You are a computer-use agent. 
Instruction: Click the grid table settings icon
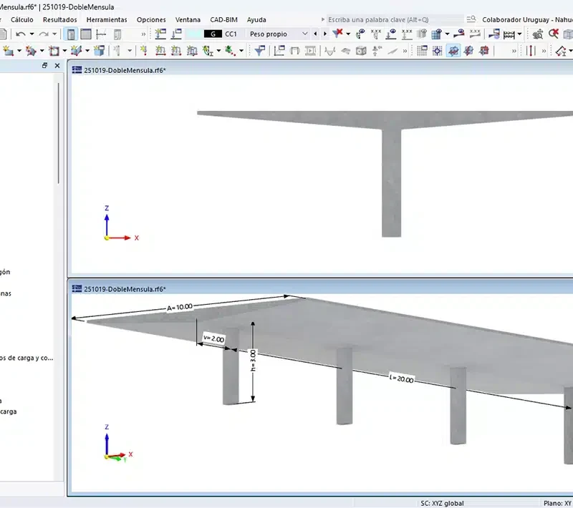click(x=422, y=51)
